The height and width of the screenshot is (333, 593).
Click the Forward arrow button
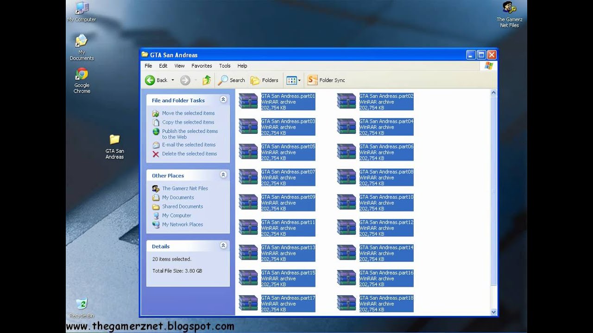click(185, 80)
